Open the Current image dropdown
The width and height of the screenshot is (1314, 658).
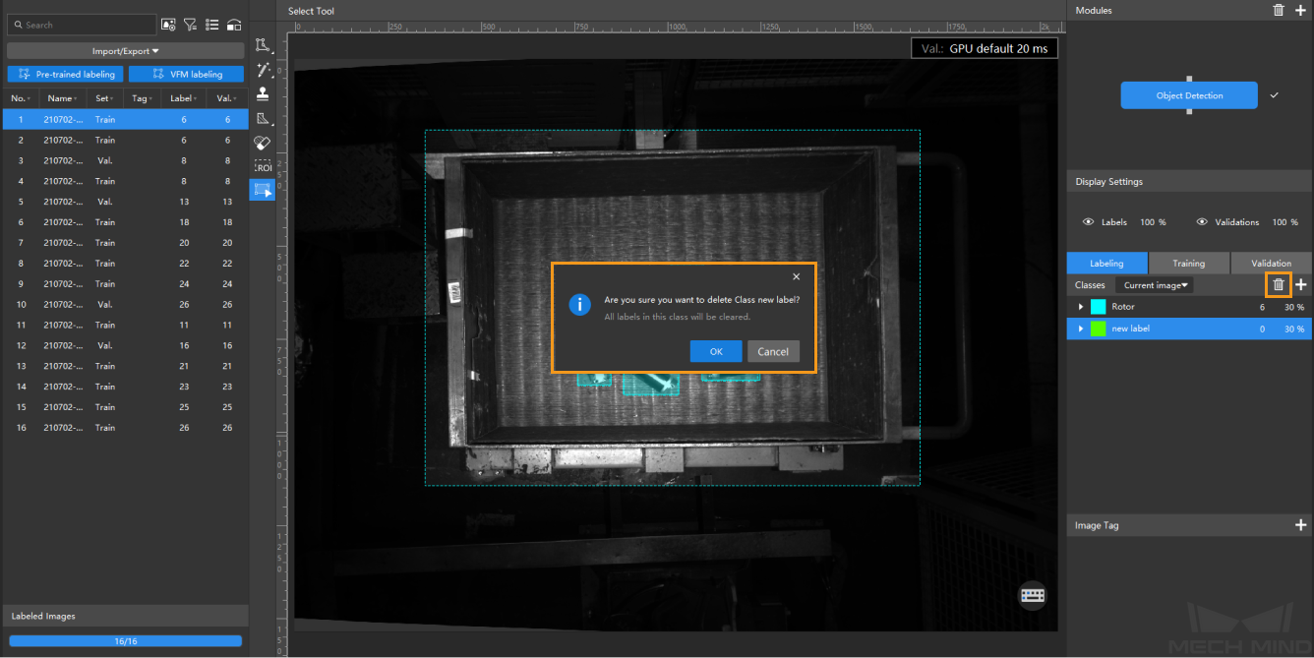[x=1156, y=285]
